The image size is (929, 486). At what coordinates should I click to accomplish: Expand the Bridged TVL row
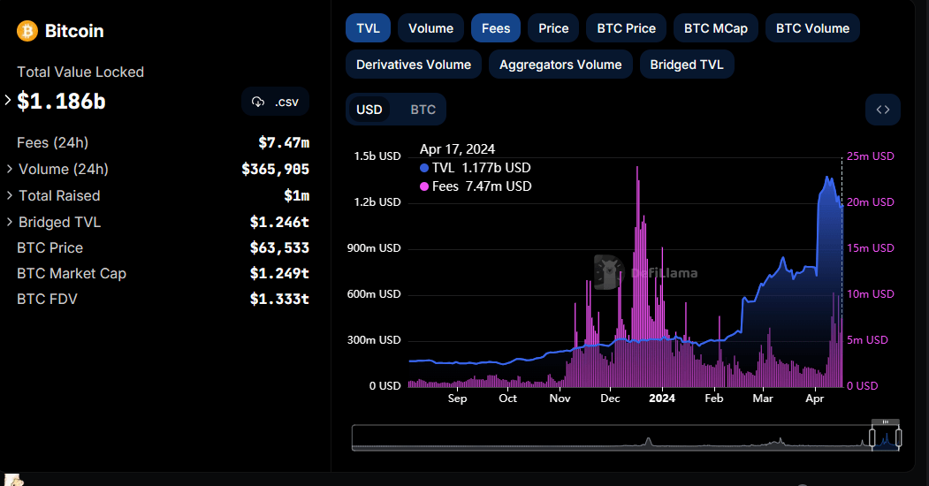(10, 222)
